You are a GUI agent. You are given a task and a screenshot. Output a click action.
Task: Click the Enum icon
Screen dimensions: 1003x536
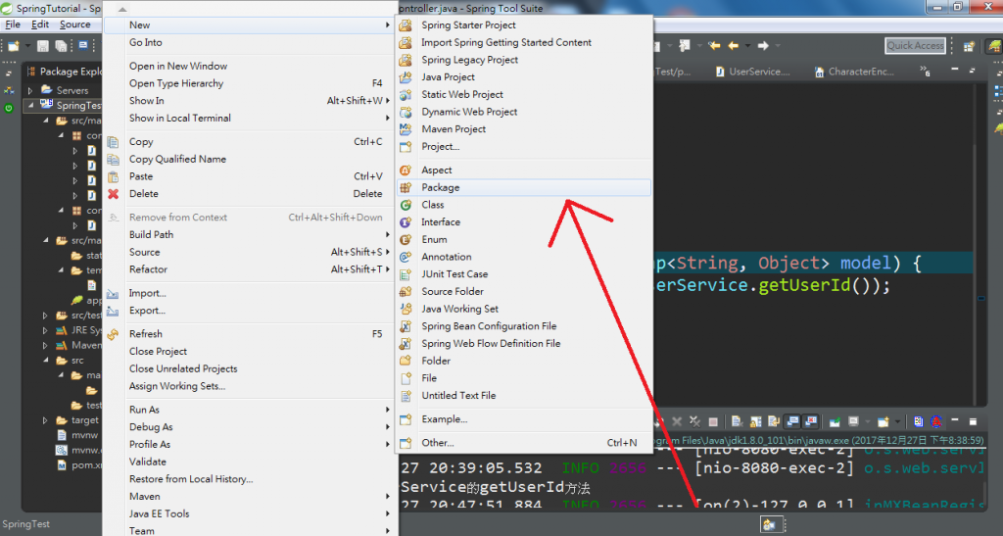(406, 239)
